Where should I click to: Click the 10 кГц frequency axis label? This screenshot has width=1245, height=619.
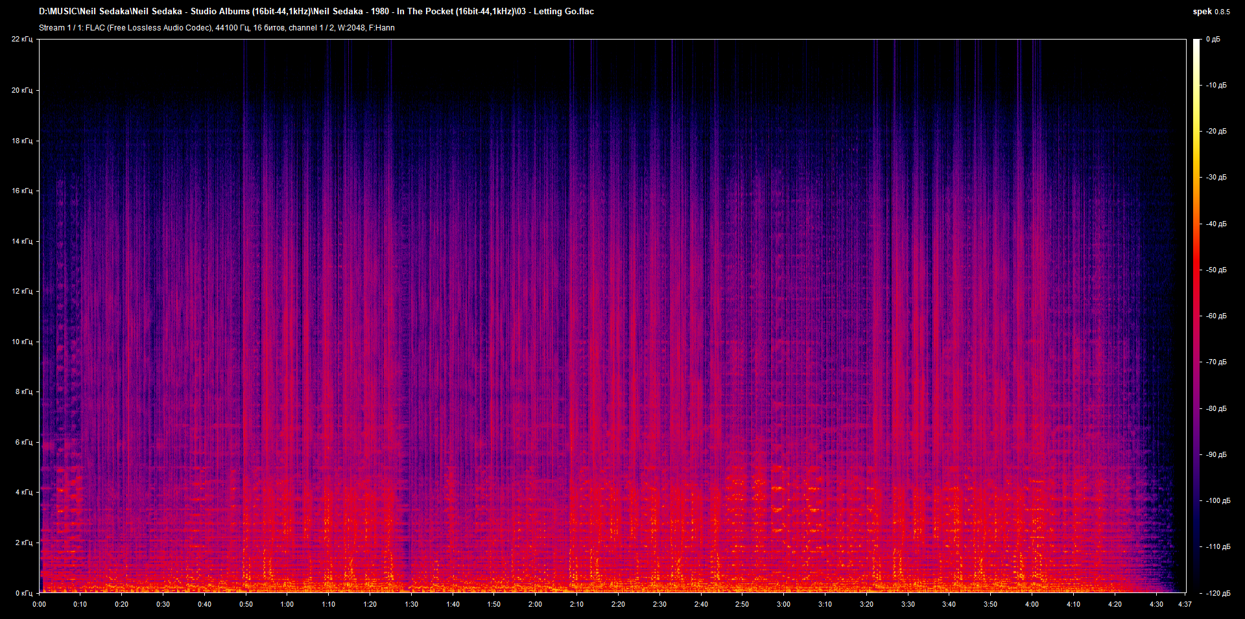[x=22, y=342]
